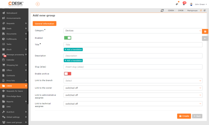209x125 pixels.
Task: Open the CMDB menu item
Action: [x=14, y=86]
